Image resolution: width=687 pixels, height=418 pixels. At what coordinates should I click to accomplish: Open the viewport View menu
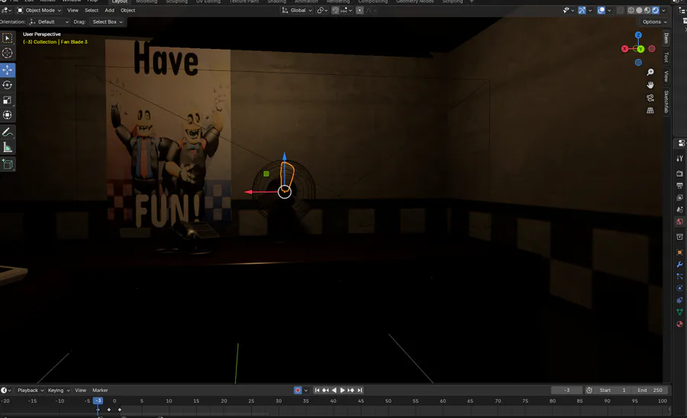73,10
